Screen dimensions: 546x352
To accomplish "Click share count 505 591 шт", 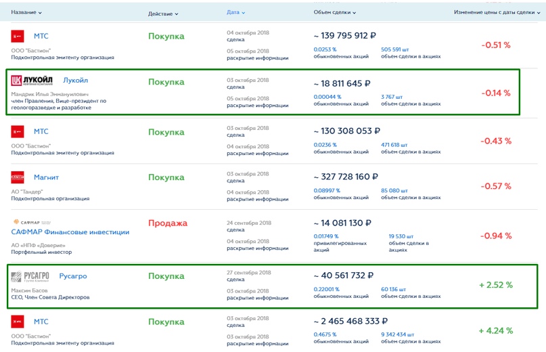I will [x=395, y=49].
